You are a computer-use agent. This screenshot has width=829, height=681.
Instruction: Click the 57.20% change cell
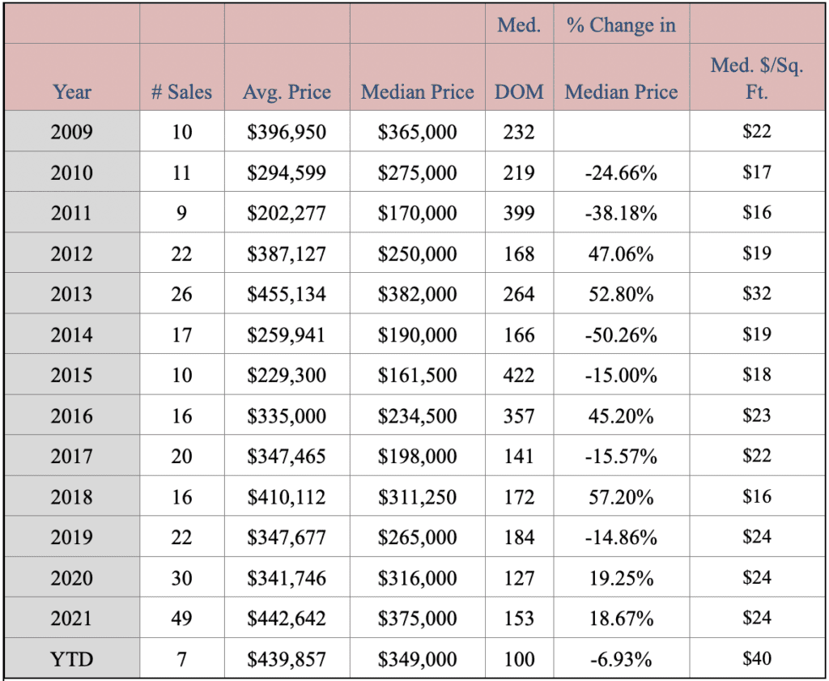(621, 497)
